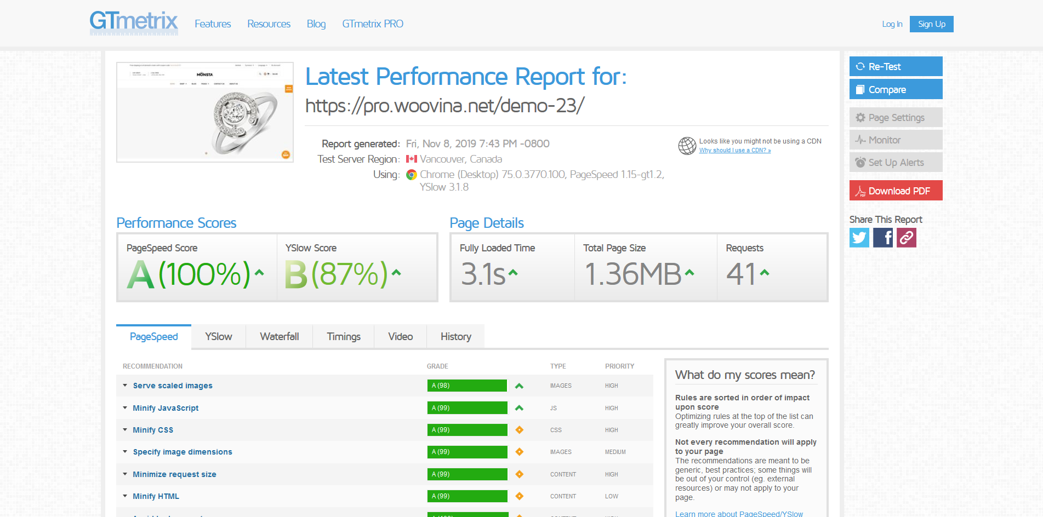1043x517 pixels.
Task: Click the Compare button
Action: tap(896, 89)
